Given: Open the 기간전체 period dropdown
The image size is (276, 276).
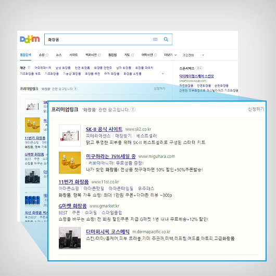Looking at the screenshot, I should tap(193, 55).
